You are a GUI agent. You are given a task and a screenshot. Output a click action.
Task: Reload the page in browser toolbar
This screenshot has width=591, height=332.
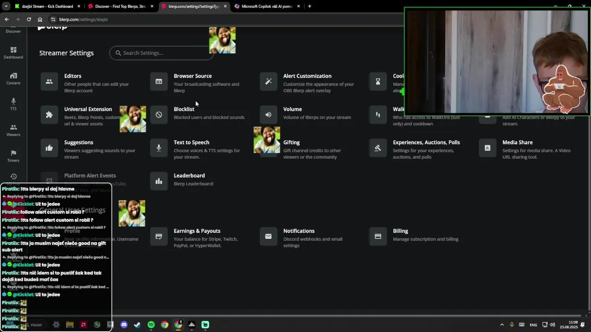pos(29,19)
